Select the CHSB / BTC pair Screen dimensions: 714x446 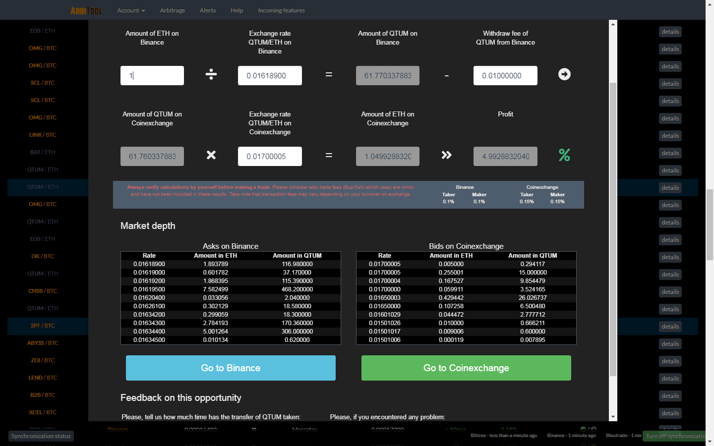pos(43,291)
